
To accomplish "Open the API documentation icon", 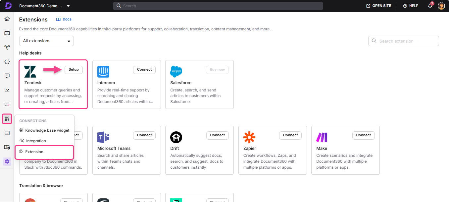I will point(7,61).
